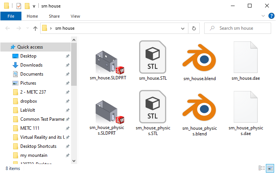
Task: Click the folder icon in the address bar
Action: click(44, 28)
